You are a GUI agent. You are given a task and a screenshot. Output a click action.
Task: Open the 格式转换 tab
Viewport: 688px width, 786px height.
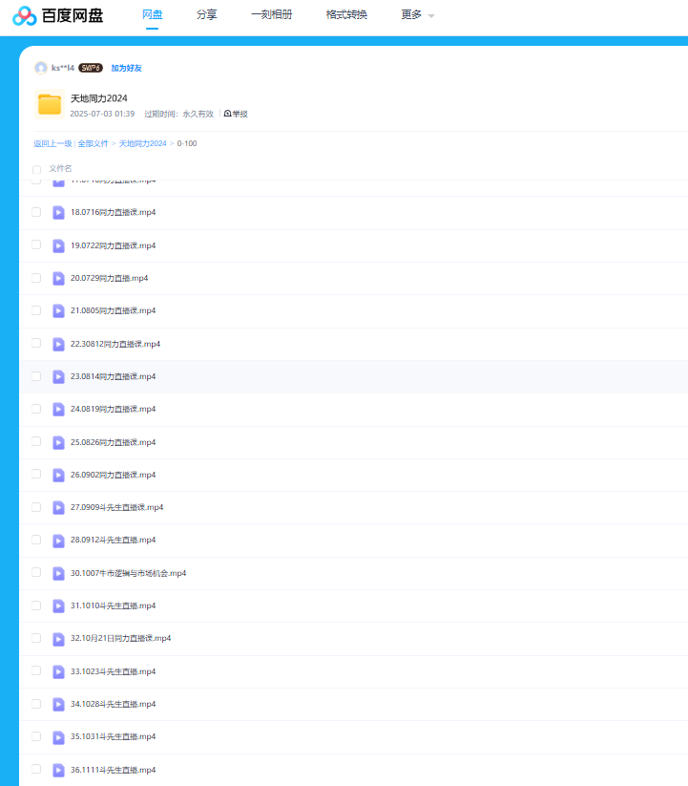(346, 15)
